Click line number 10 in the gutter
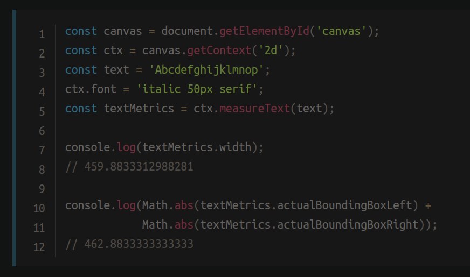 39,208
